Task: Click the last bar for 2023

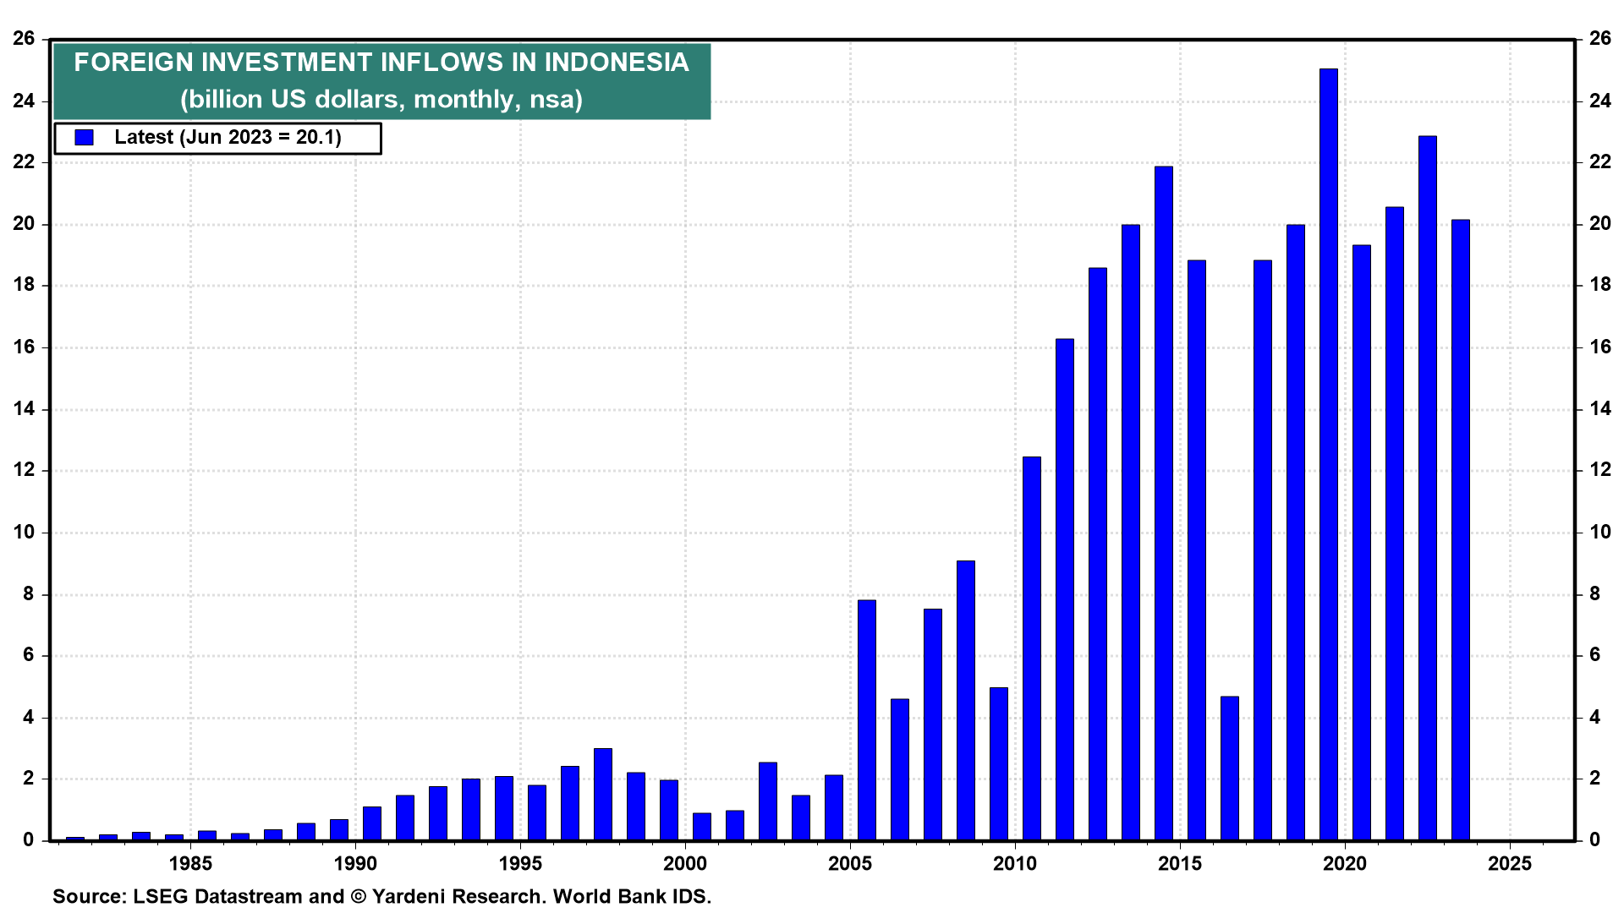Action: pyautogui.click(x=1460, y=531)
